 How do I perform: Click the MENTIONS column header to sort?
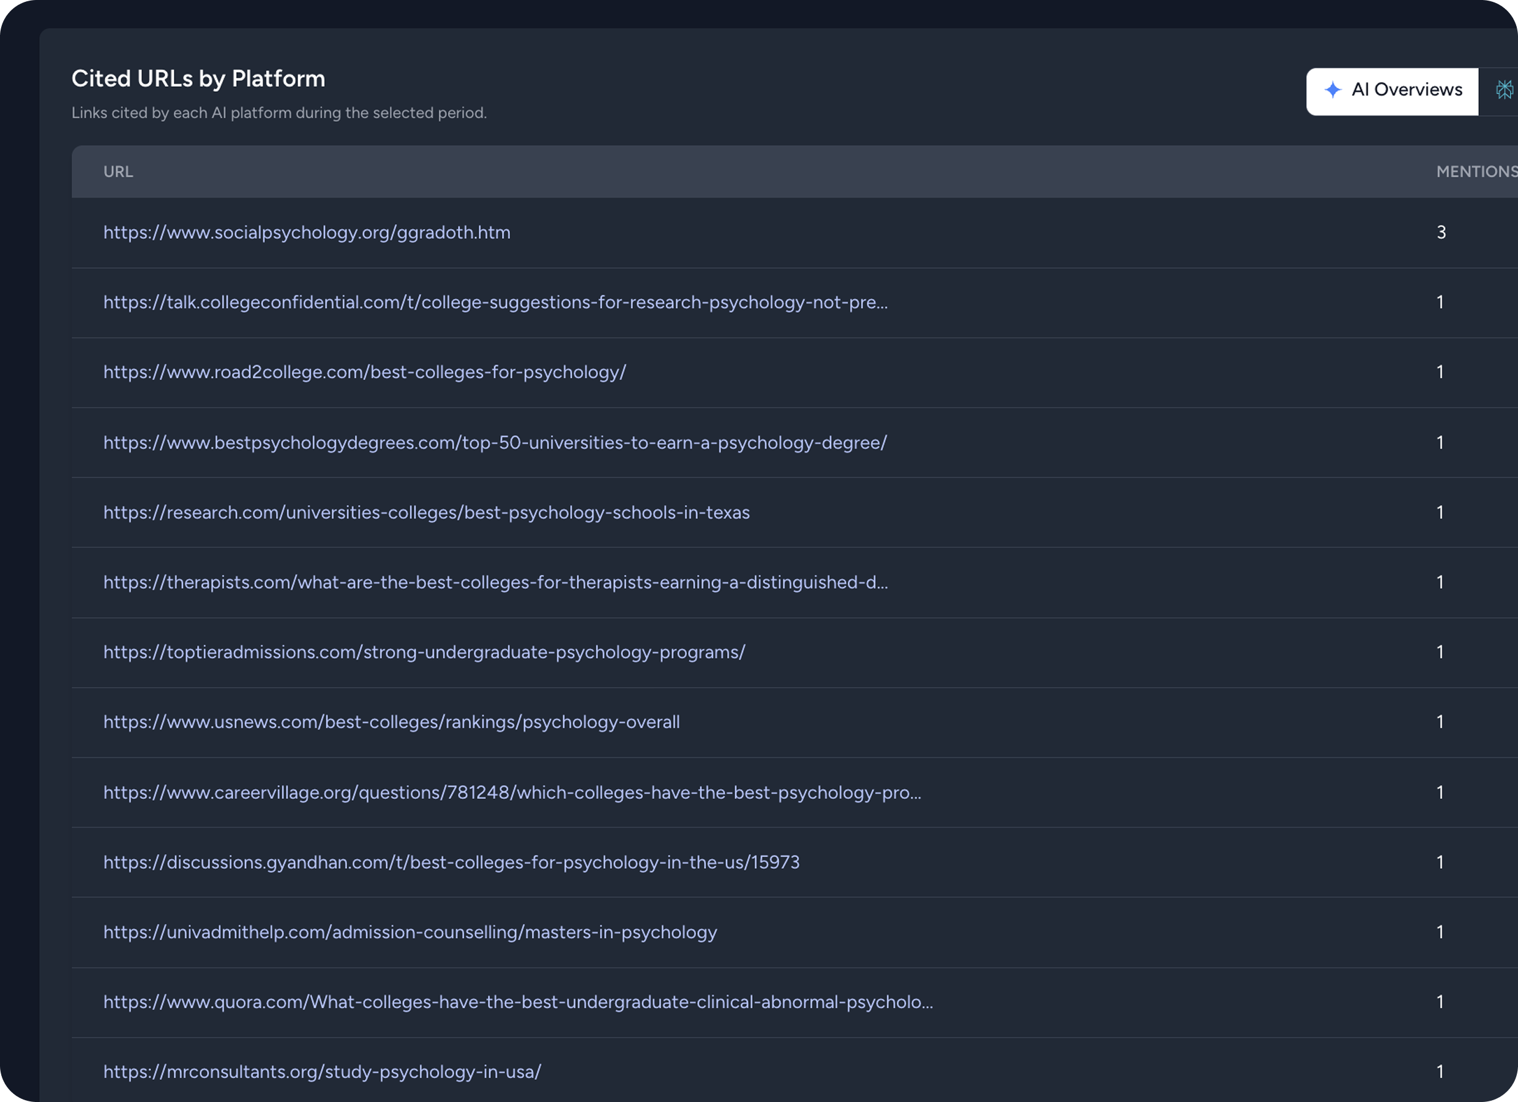pos(1476,171)
